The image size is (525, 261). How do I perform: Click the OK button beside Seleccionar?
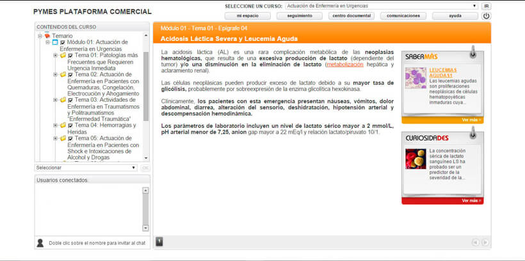[145, 168]
